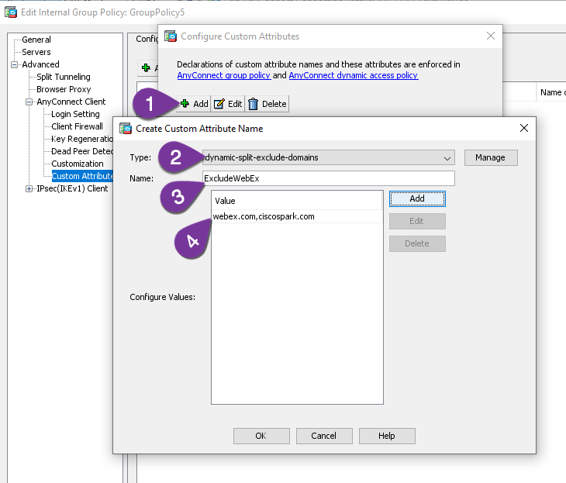Image resolution: width=566 pixels, height=483 pixels.
Task: Select Browser Proxy tree item
Action: click(x=64, y=89)
